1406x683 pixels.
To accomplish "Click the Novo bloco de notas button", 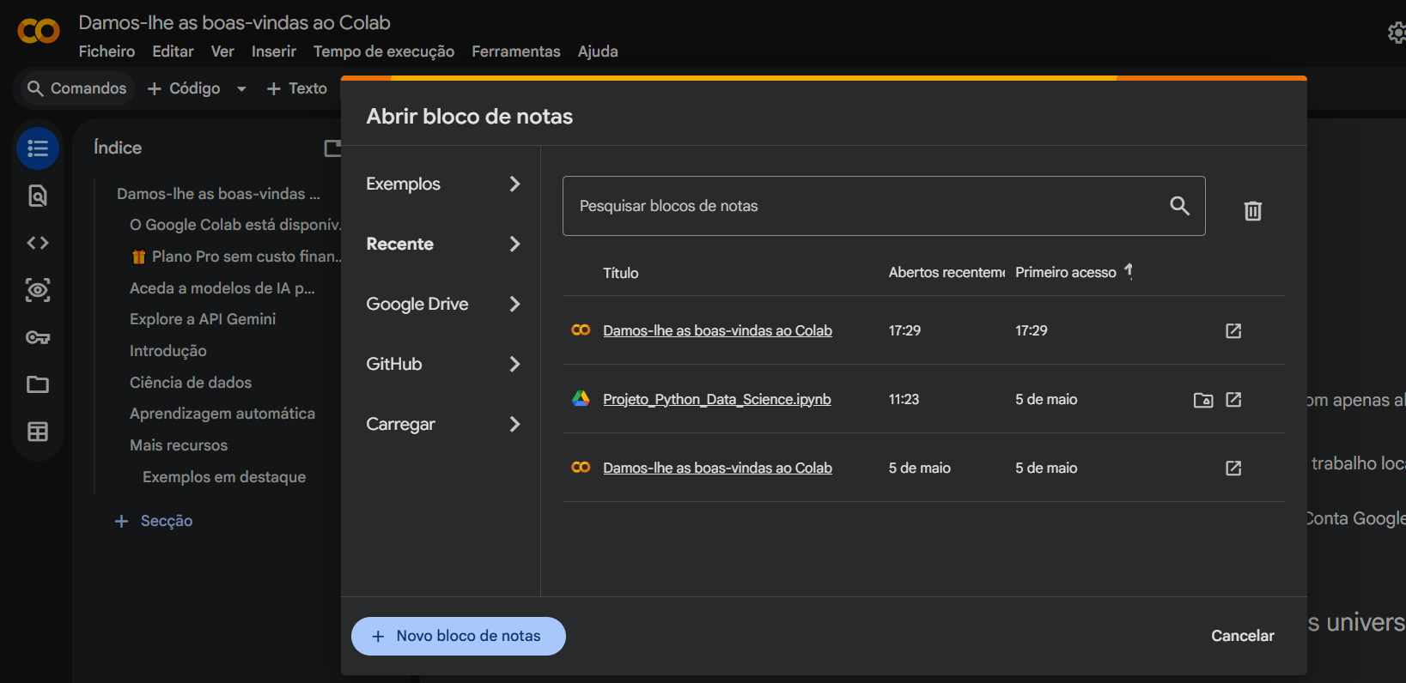I will click(x=459, y=636).
